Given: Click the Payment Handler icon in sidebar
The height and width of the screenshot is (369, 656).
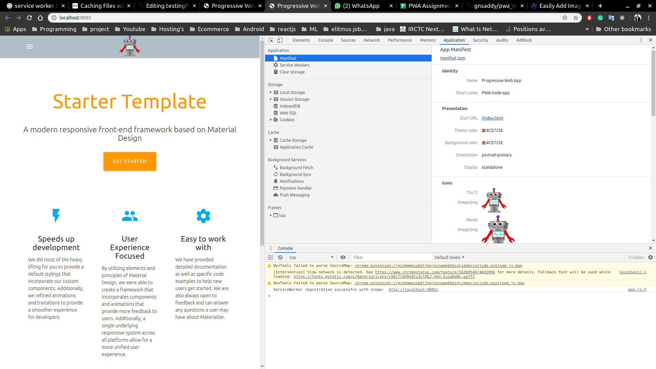Looking at the screenshot, I should tap(276, 188).
